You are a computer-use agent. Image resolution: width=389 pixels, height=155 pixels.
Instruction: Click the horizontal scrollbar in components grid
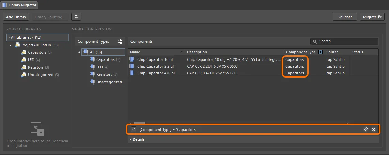[x=139, y=123]
